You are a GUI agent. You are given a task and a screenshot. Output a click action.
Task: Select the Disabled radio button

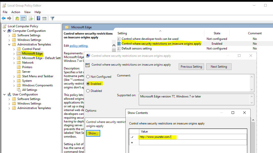tap(88, 91)
